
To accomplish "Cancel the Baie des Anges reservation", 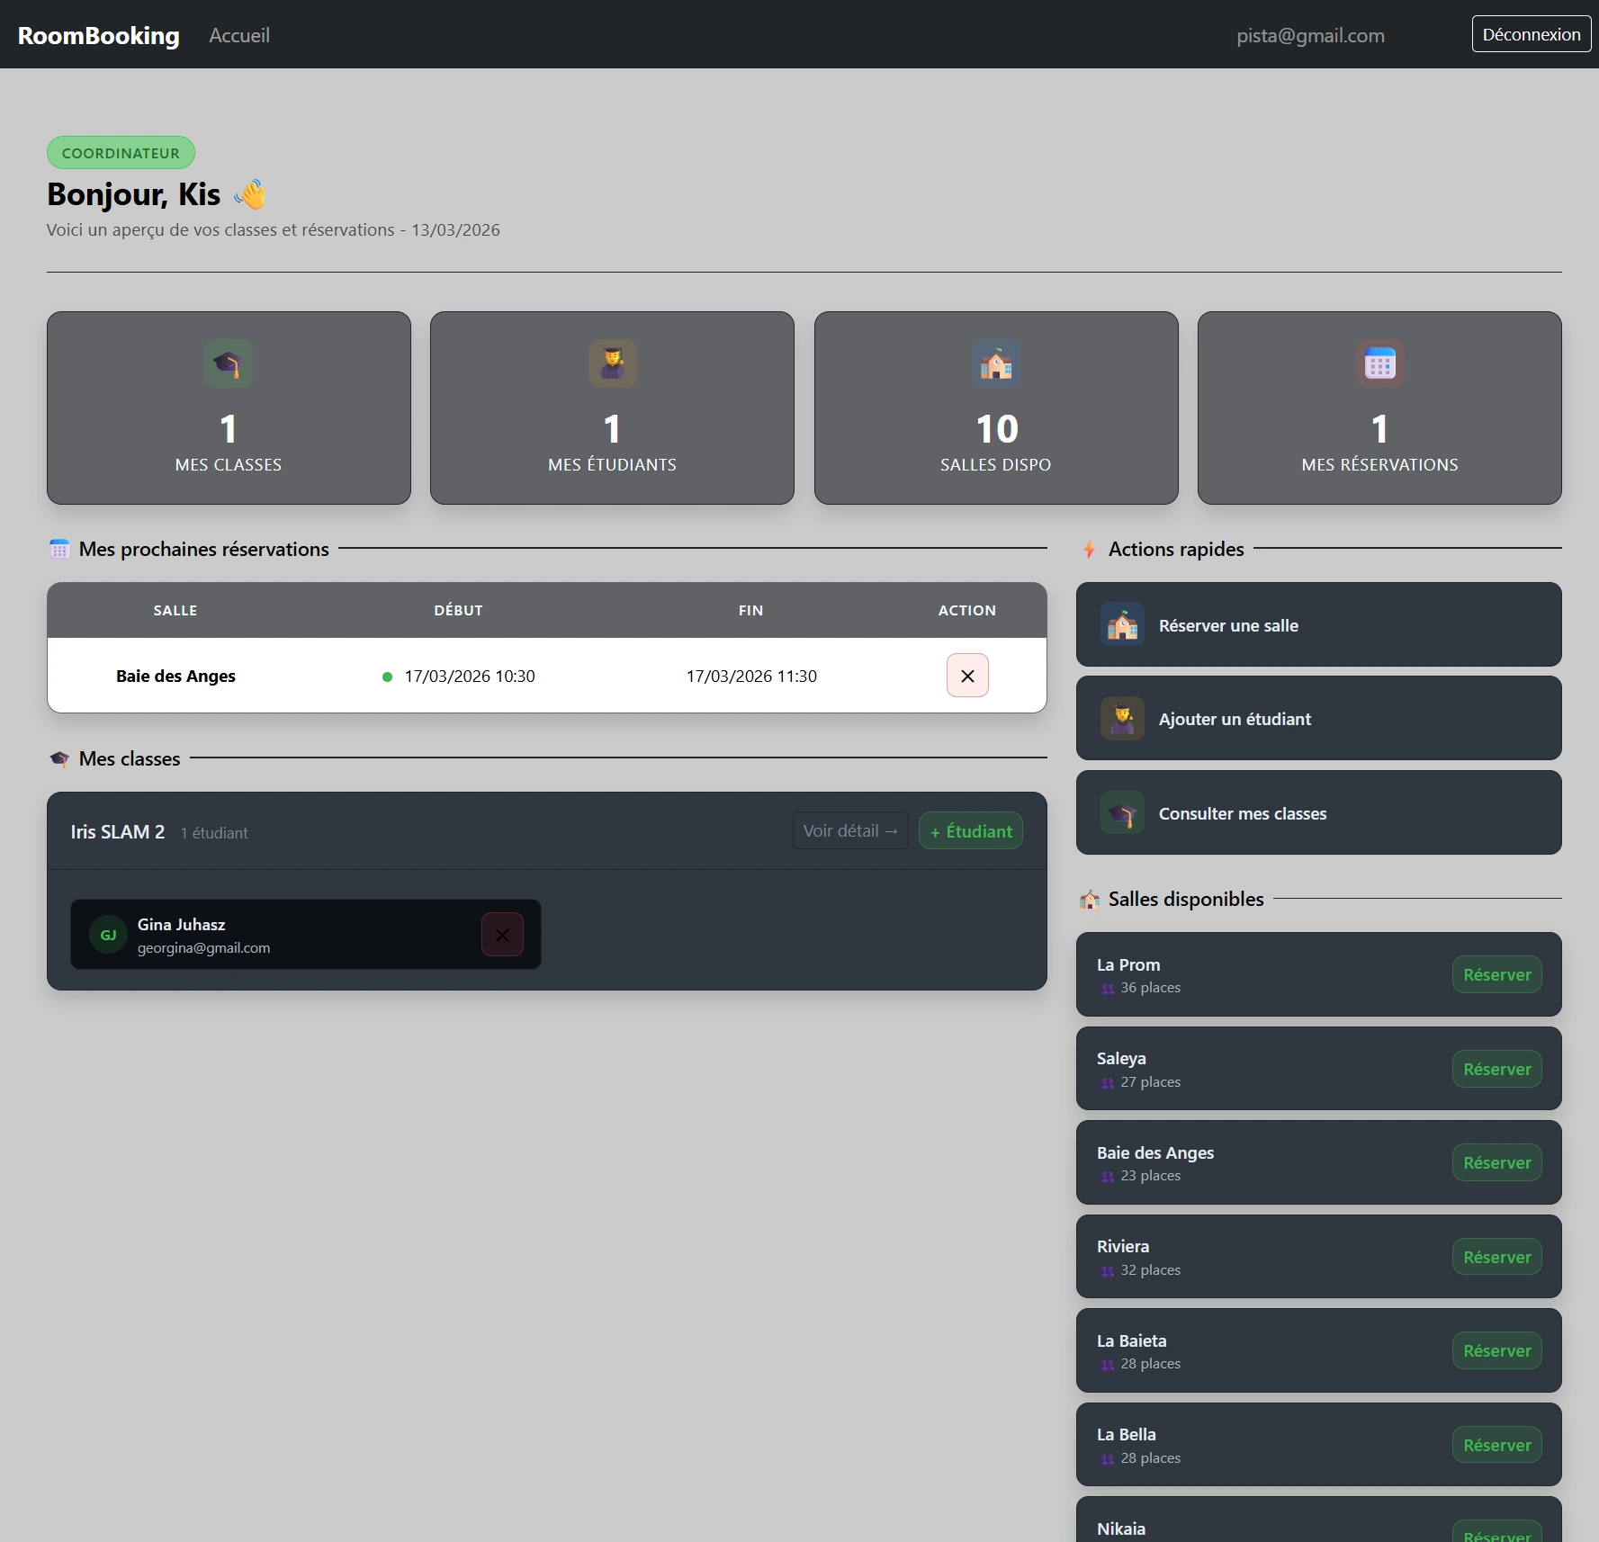I will [x=967, y=676].
